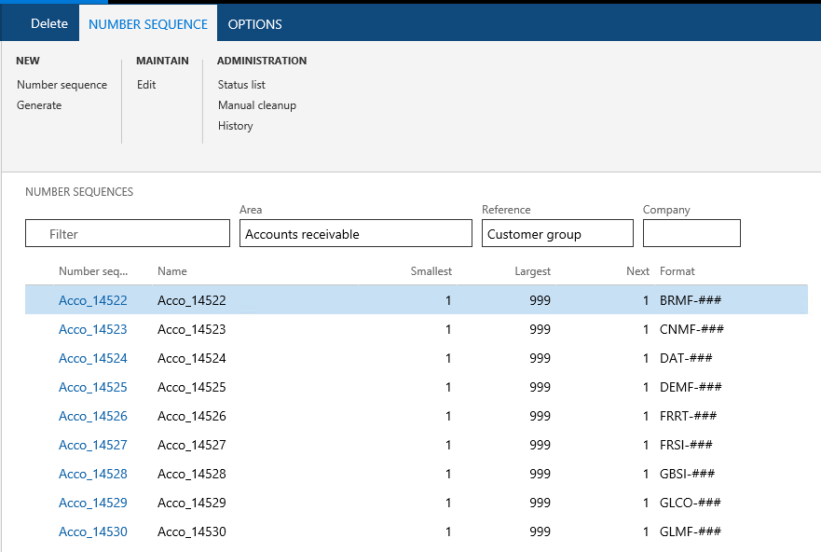Image resolution: width=821 pixels, height=552 pixels.
Task: Run Manual cleanup from Administration
Action: 256,105
